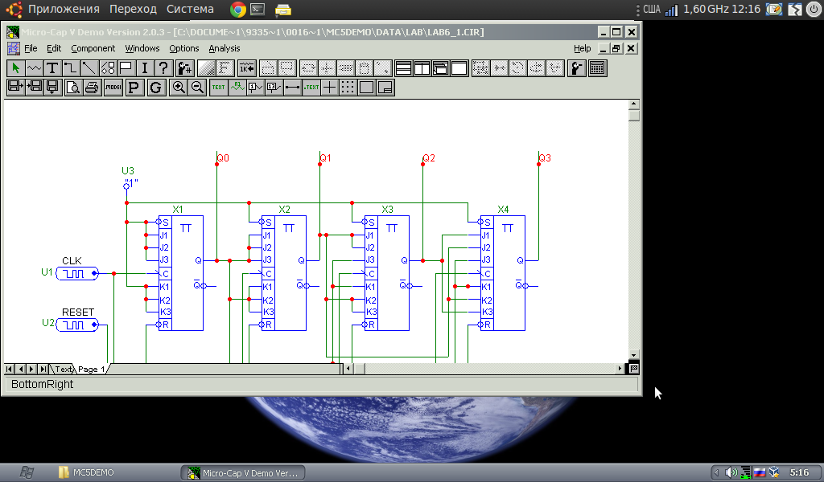
Task: Zoom in with the magnifier plus icon
Action: (x=179, y=87)
